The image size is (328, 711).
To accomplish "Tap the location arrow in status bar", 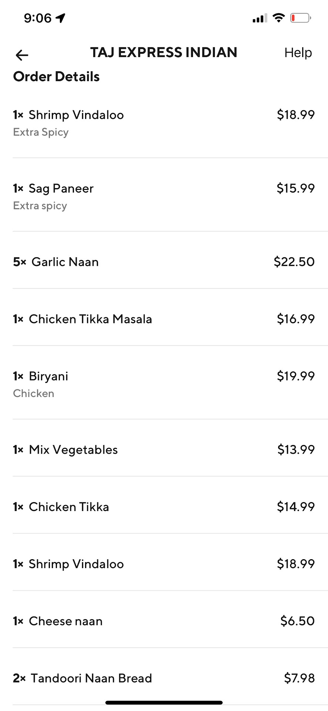I will pyautogui.click(x=60, y=18).
